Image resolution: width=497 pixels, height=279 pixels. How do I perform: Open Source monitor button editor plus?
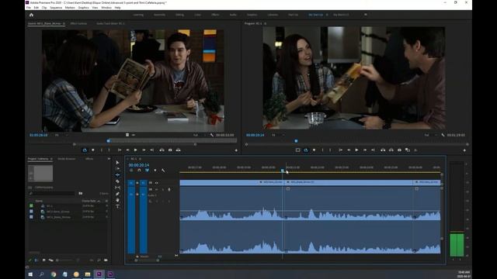click(236, 150)
